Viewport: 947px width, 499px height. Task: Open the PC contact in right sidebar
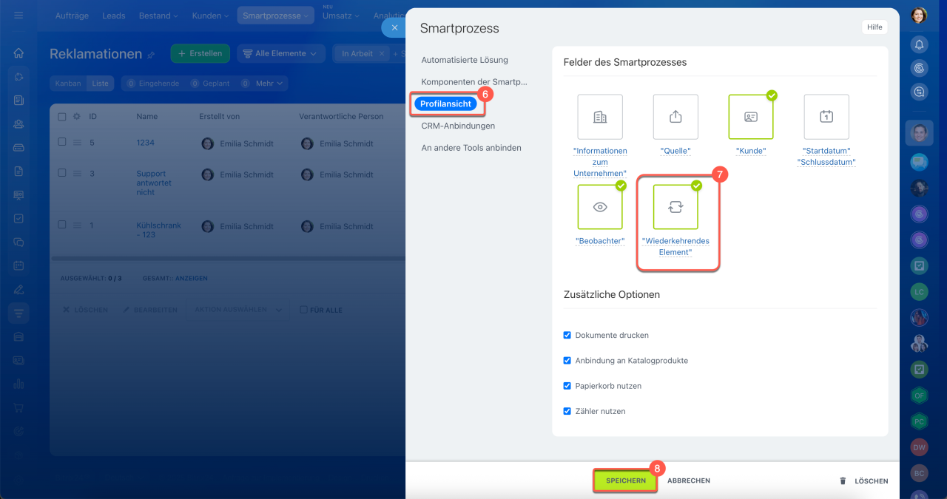919,421
